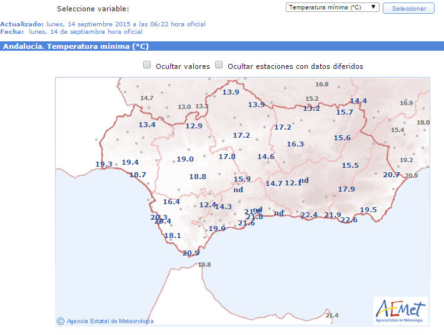
Task: Click the 22.6 station on the coast
Action: (349, 220)
